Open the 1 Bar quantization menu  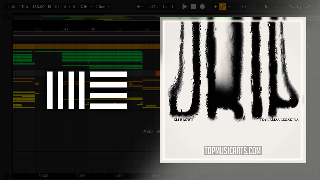pos(100,7)
